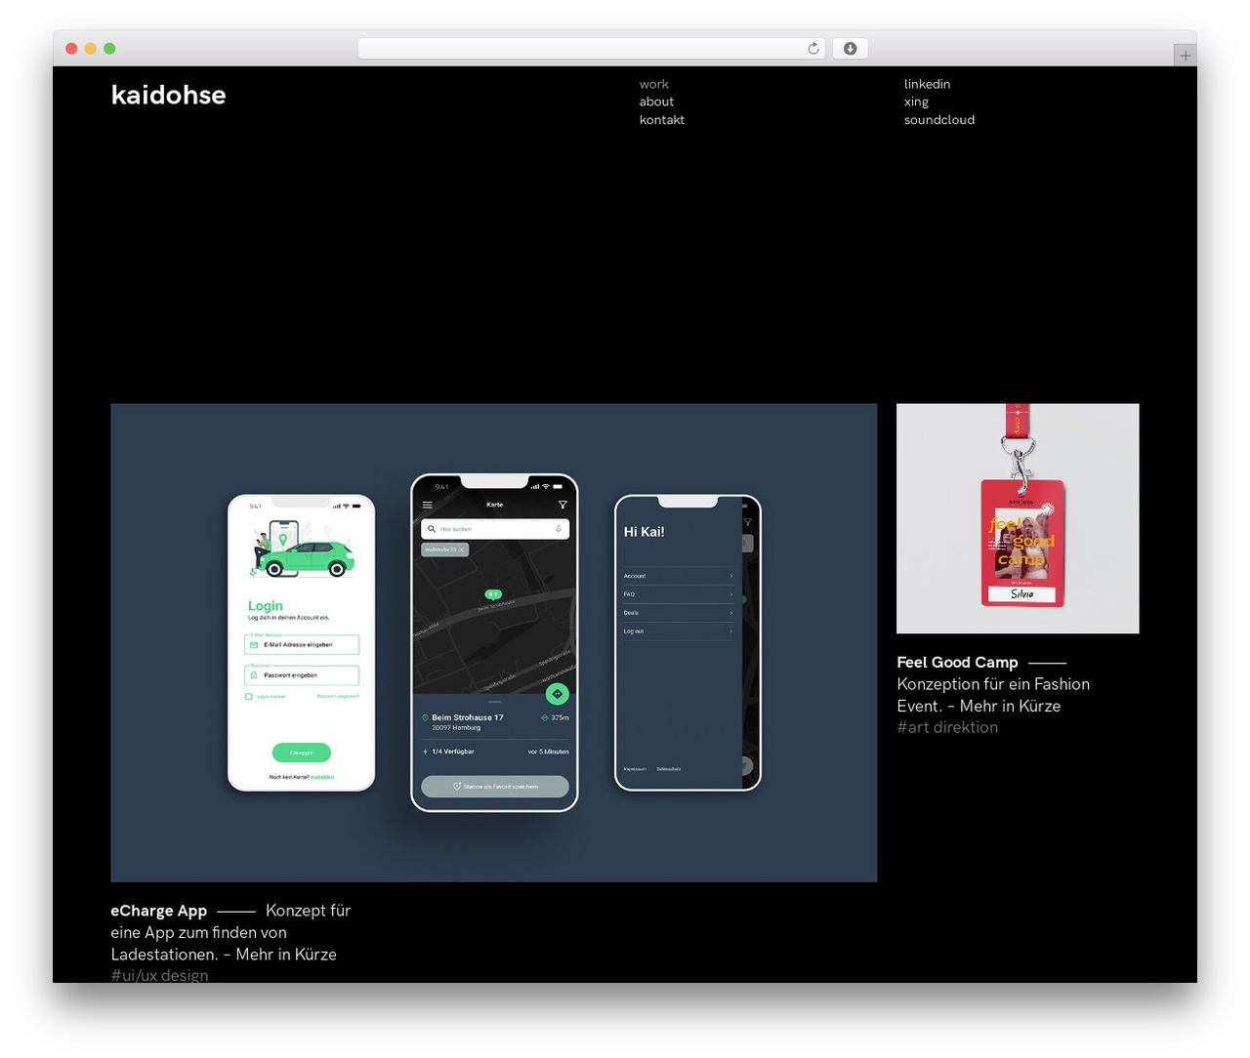
Task: Add a new browser tab
Action: [x=1185, y=56]
